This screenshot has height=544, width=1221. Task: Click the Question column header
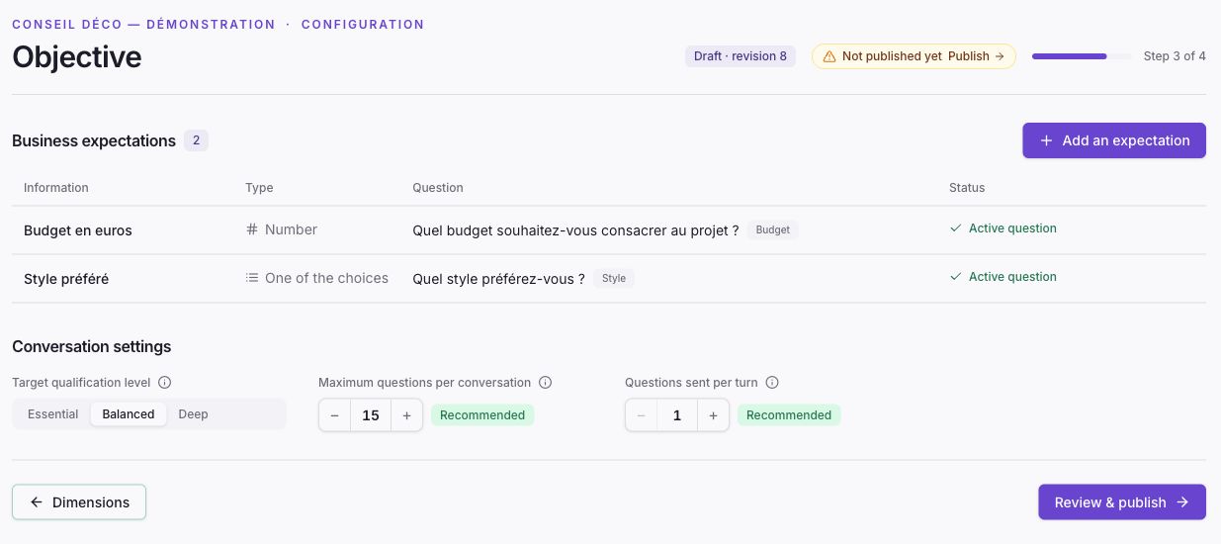click(438, 188)
